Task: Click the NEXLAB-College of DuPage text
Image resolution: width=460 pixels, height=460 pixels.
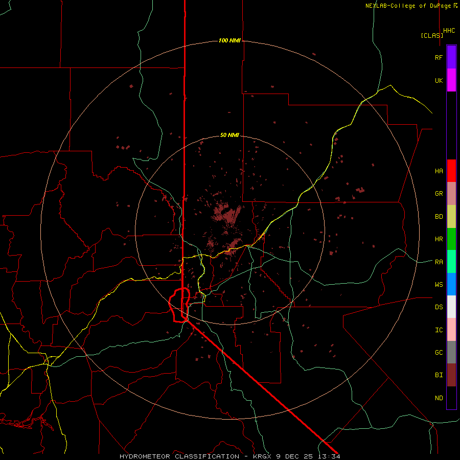Action: pyautogui.click(x=408, y=6)
